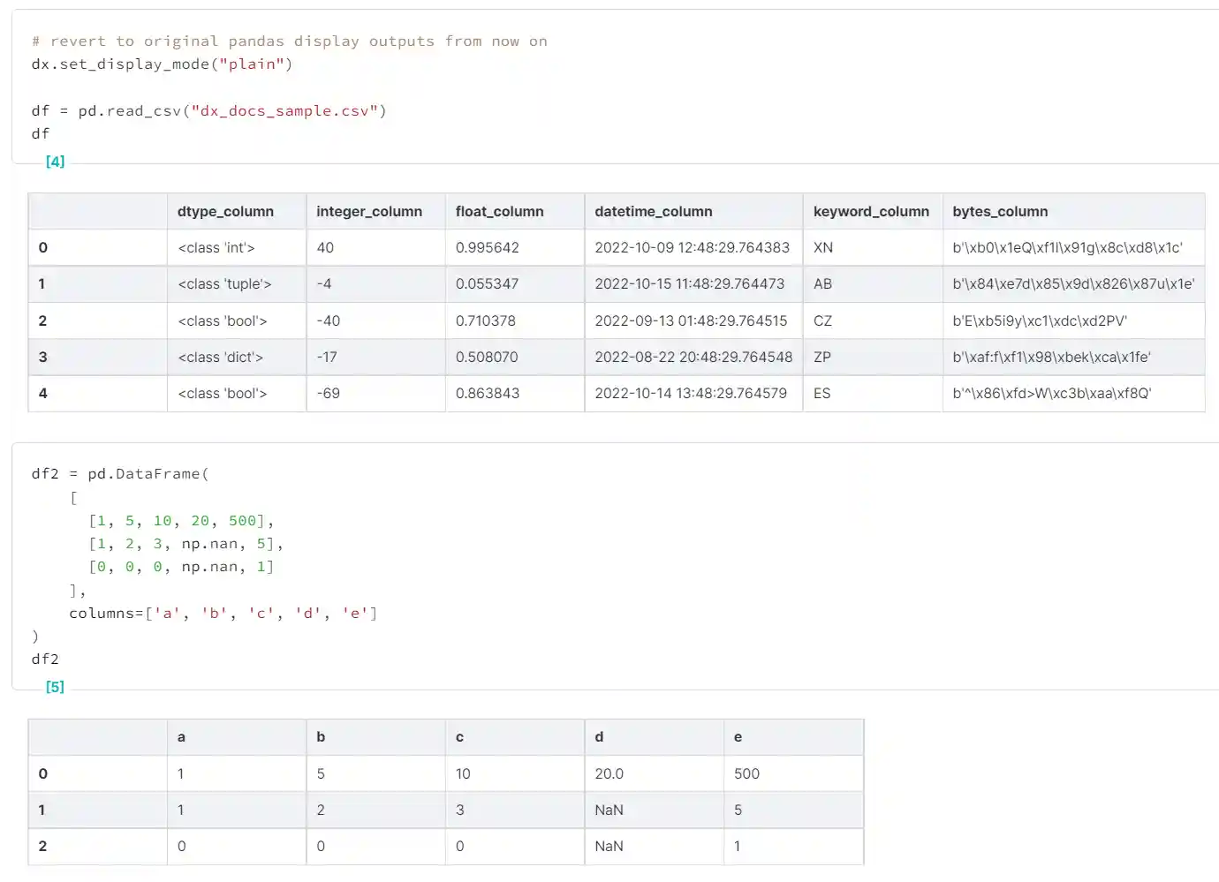The height and width of the screenshot is (882, 1219).
Task: Click the columns=['a', 'b', ...] code line
Action: point(223,614)
